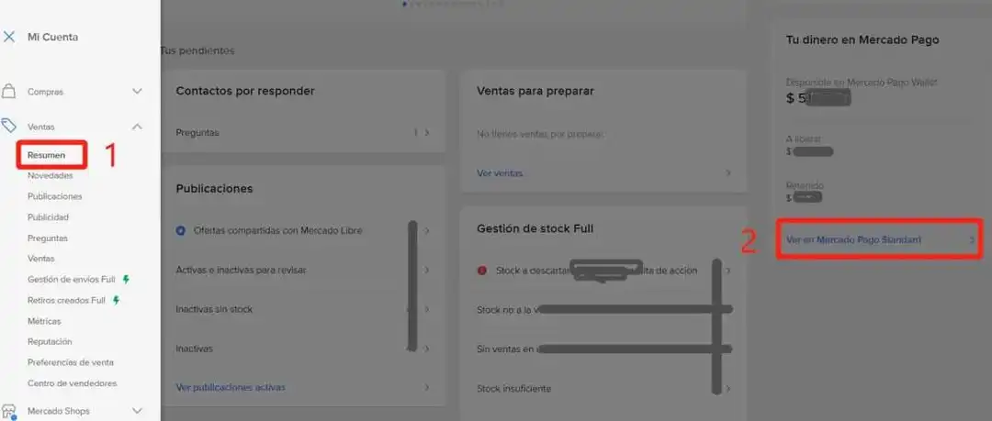The width and height of the screenshot is (992, 421).
Task: Expand the Mercado Shops chevron
Action: coord(137,411)
